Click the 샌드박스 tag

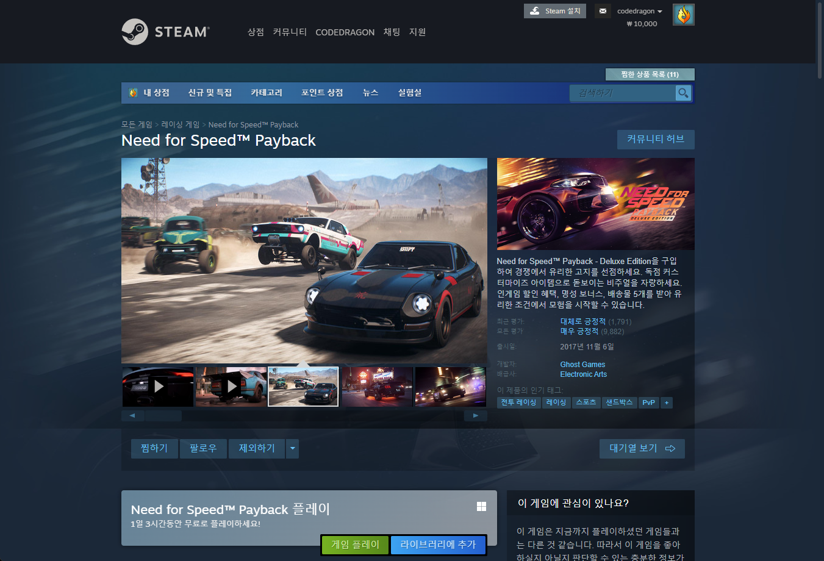point(619,402)
